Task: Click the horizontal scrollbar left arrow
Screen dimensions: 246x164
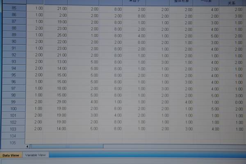Action: 27,147
